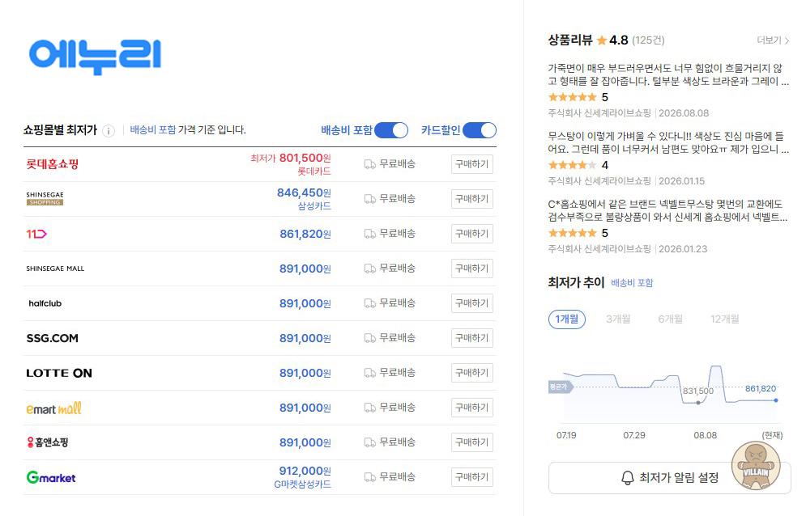Disable the 카드할인 toggle
Image resolution: width=806 pixels, height=516 pixels.
[479, 130]
